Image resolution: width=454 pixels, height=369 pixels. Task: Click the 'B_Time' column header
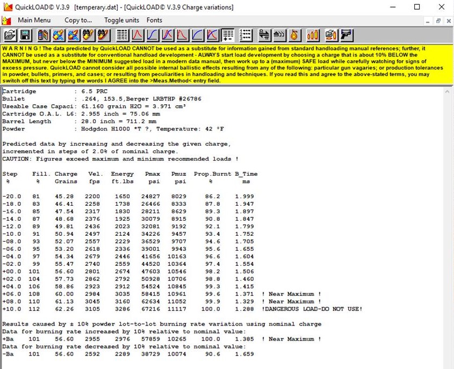point(246,174)
